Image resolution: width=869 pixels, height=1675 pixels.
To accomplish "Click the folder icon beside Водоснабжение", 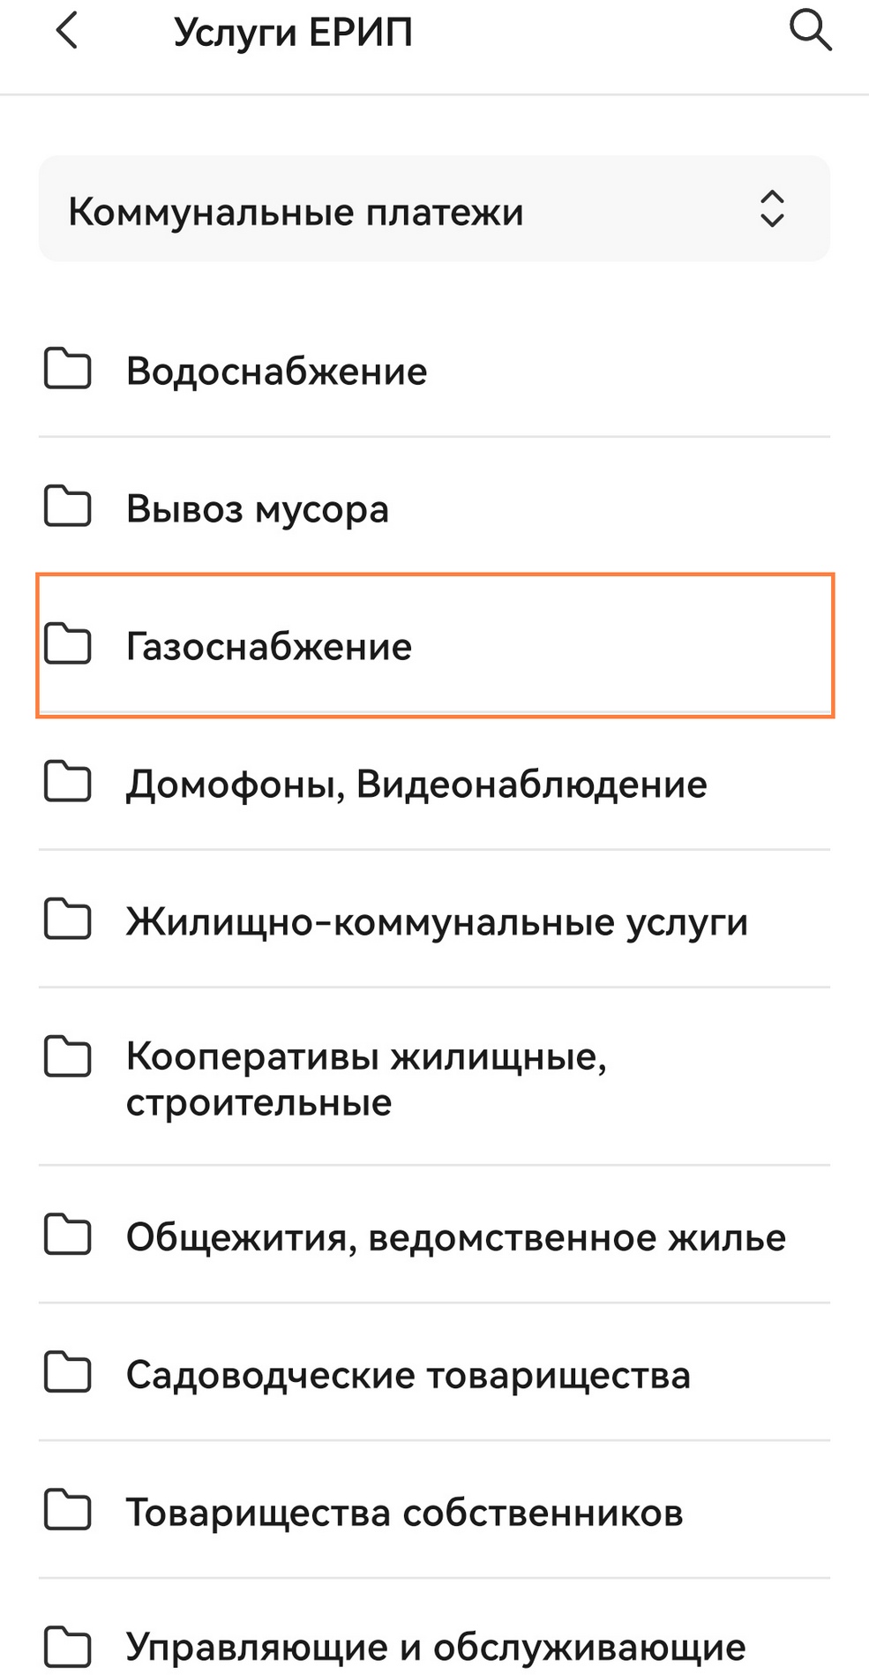I will (68, 369).
